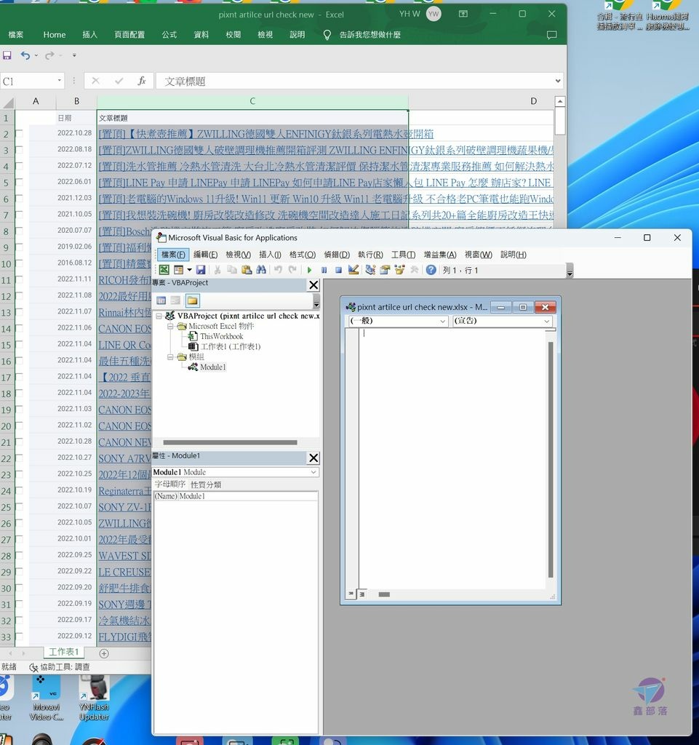Open the (宣告) procedure dropdown in code window
The image size is (699, 745).
coord(546,321)
